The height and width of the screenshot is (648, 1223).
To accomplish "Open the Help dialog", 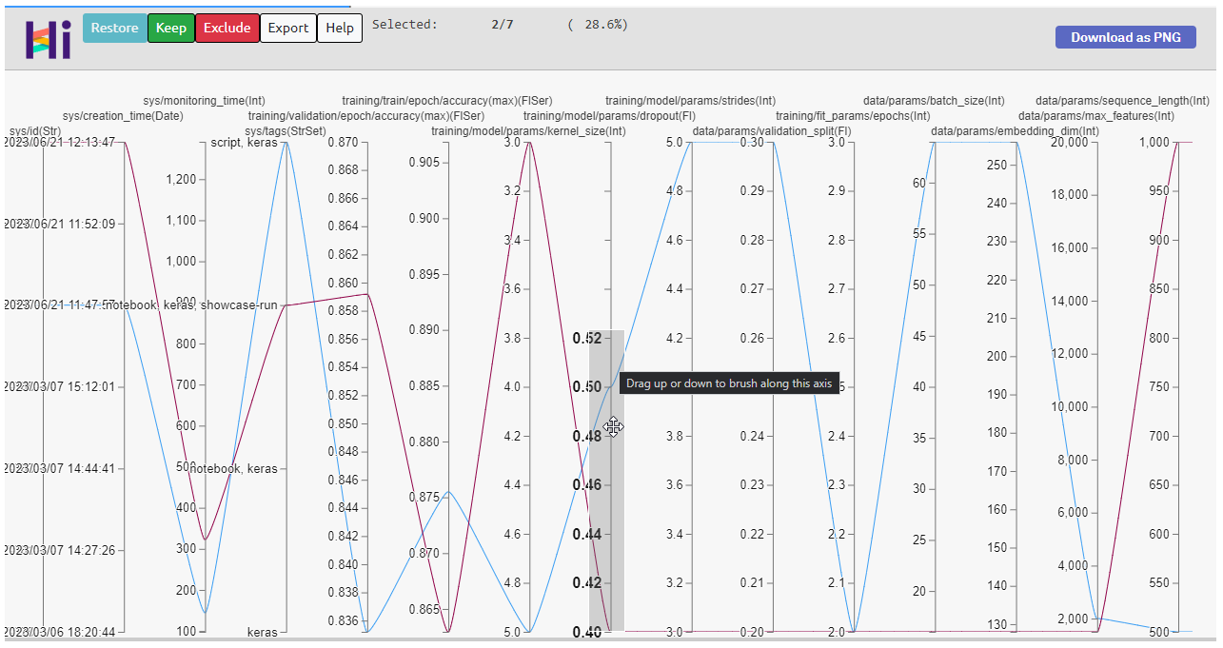I will click(x=339, y=28).
